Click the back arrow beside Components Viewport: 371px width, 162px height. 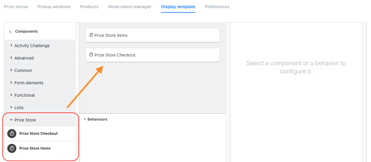10,32
